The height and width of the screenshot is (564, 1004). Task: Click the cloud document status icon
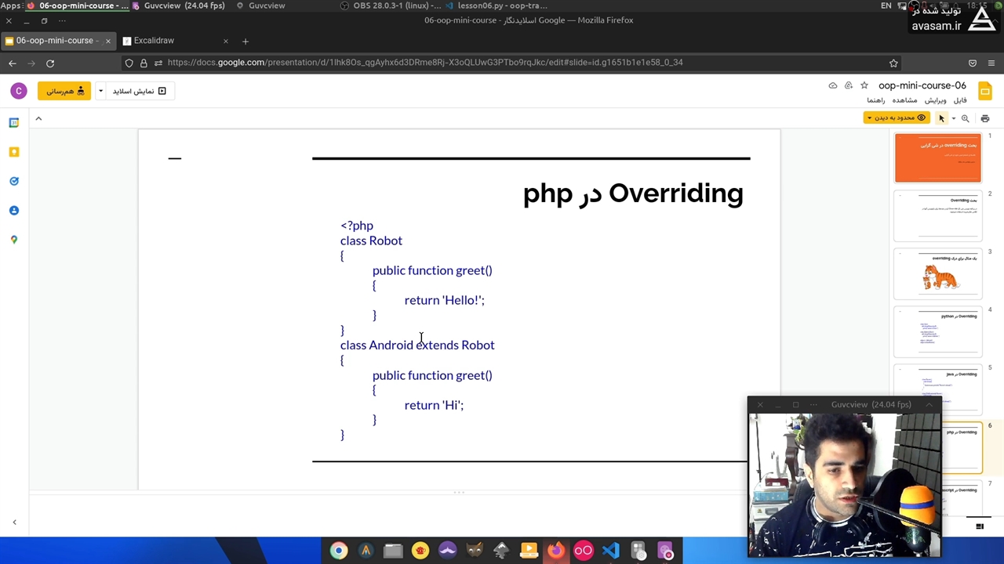833,85
